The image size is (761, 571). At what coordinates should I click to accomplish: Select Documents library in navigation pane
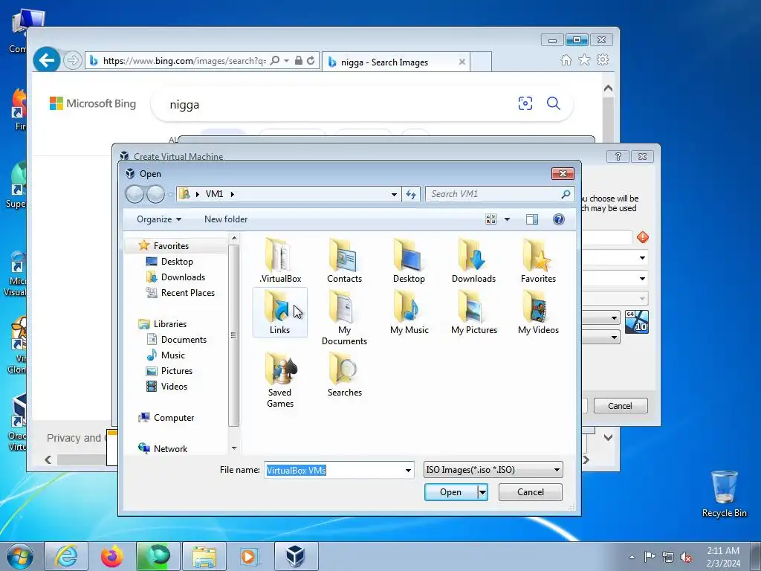tap(184, 339)
